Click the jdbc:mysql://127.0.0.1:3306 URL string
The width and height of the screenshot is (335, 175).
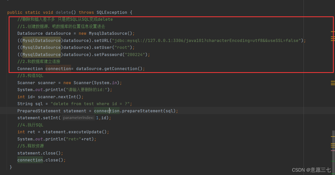(206, 40)
